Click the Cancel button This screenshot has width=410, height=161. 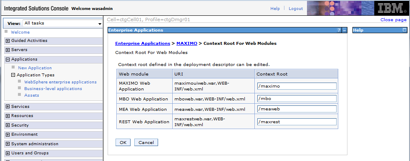(146, 142)
